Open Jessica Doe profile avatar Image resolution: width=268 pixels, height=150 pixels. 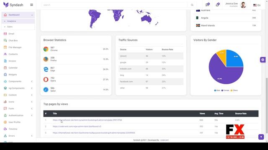(243, 5)
